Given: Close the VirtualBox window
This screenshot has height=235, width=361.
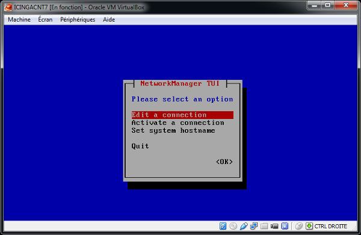Looking at the screenshot, I should tap(345, 5).
